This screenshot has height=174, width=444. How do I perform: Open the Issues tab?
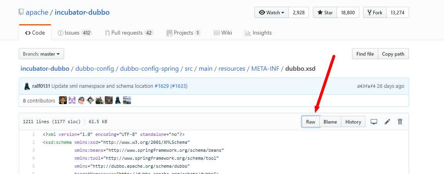click(75, 33)
